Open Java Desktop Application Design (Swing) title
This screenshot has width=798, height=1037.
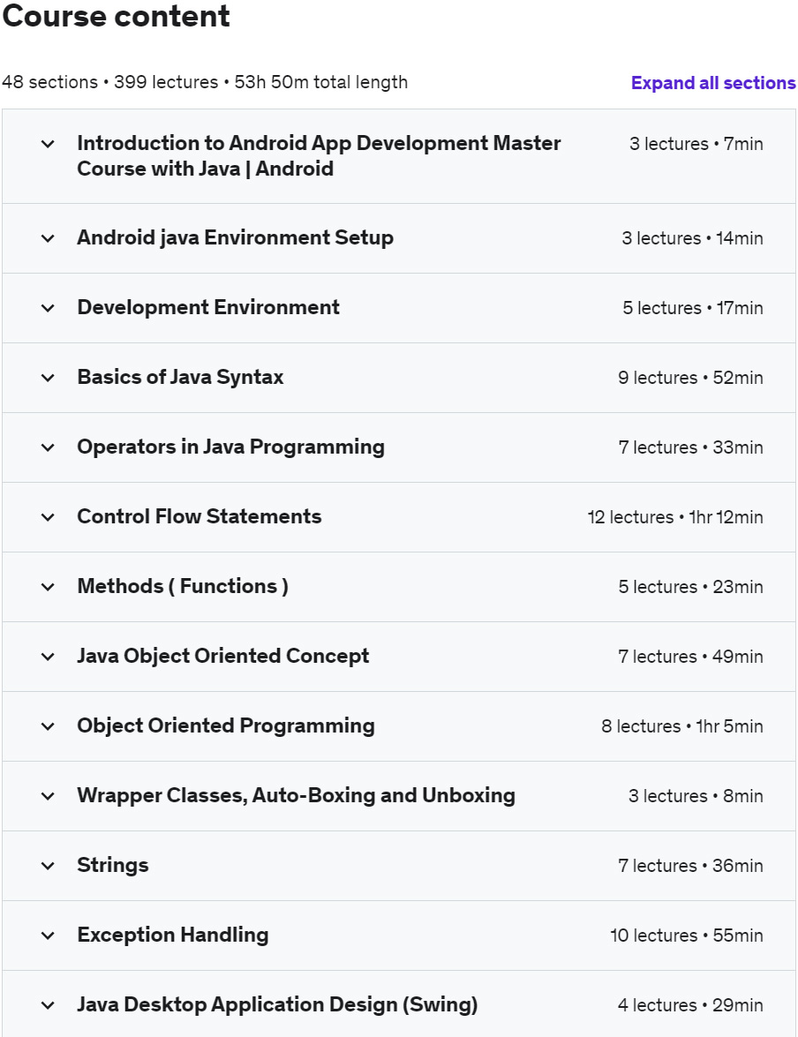coord(277,1004)
